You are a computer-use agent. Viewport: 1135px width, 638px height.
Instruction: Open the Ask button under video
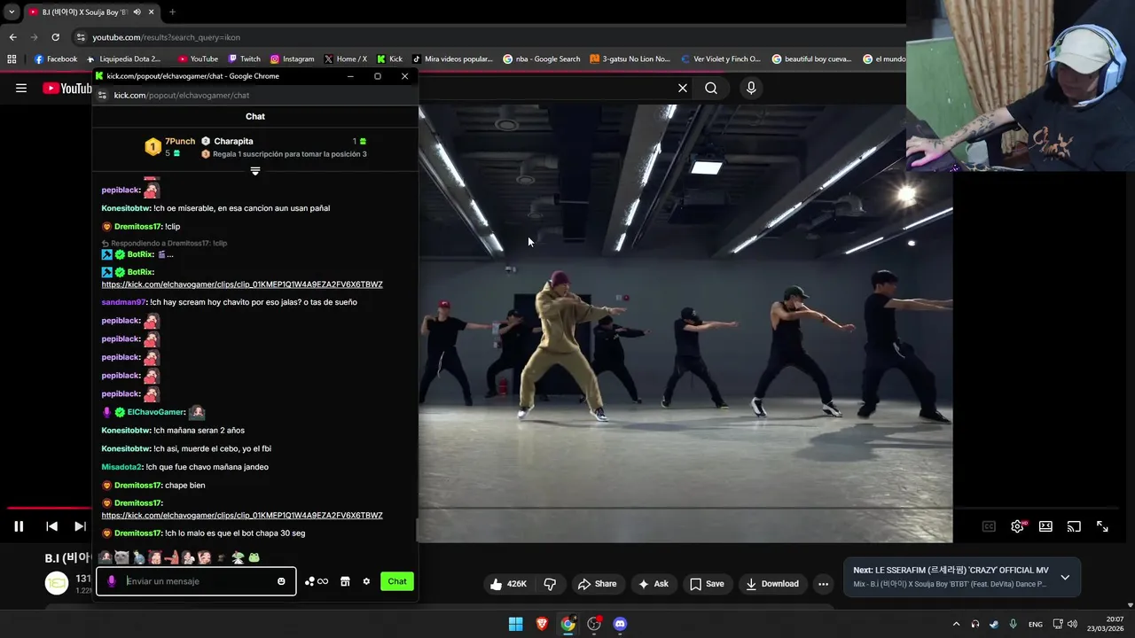(653, 584)
